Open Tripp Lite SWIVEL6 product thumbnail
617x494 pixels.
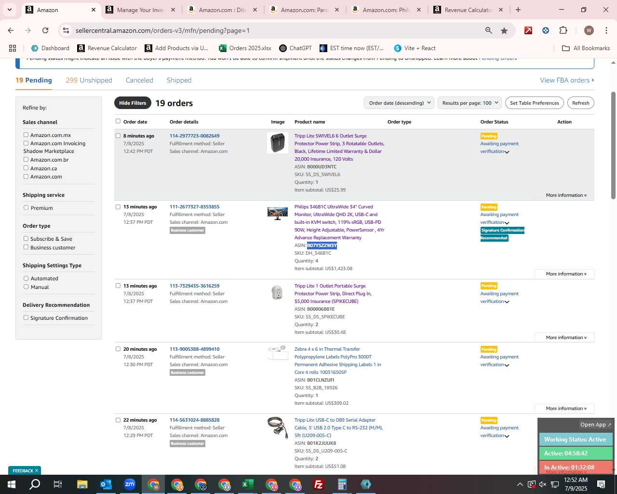click(278, 143)
